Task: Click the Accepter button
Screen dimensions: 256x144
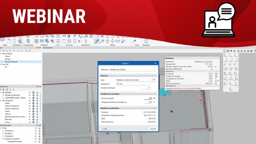Action: [x=104, y=129]
